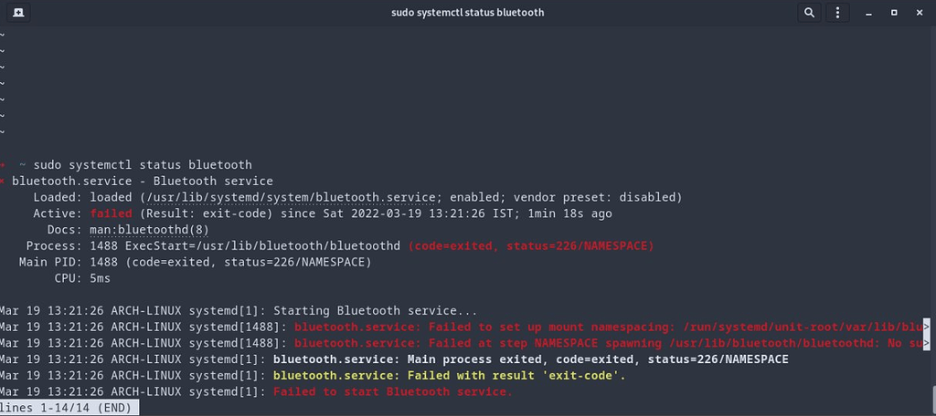The height and width of the screenshot is (416, 936).
Task: Click the red prompt arrow before the command
Action: click(3, 165)
